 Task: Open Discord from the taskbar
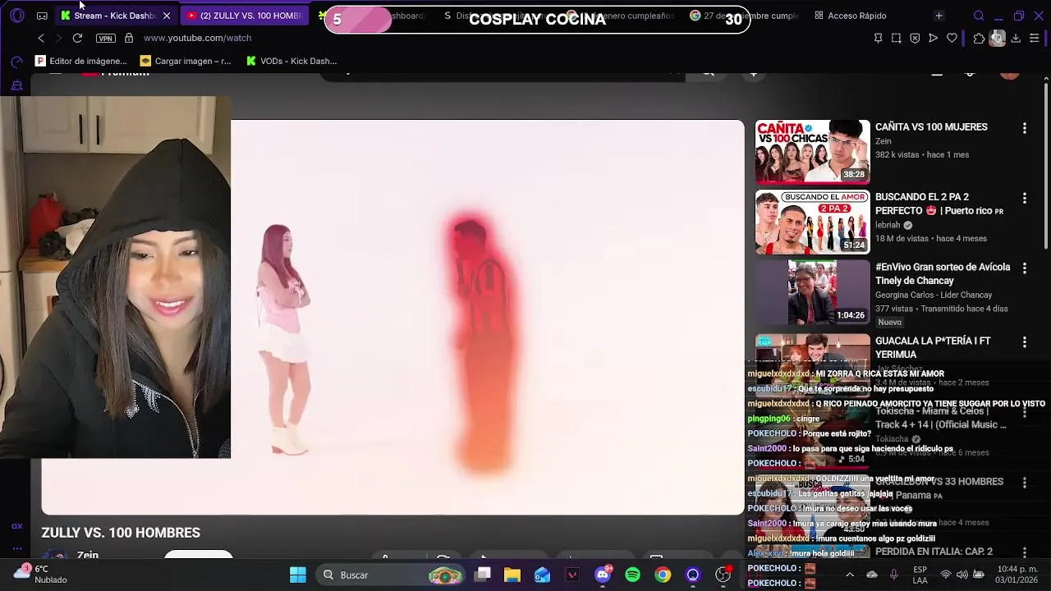coord(603,575)
